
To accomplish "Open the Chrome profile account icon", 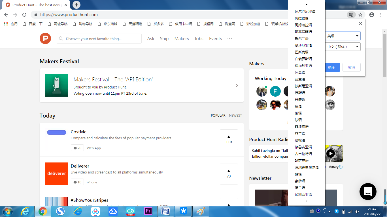I will point(372,15).
